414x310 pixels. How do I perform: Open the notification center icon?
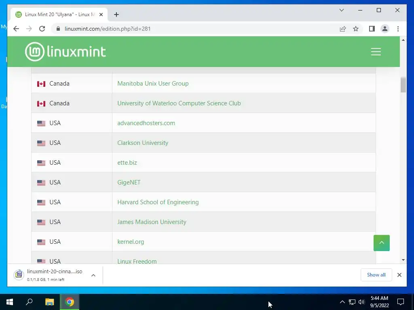pos(401,302)
